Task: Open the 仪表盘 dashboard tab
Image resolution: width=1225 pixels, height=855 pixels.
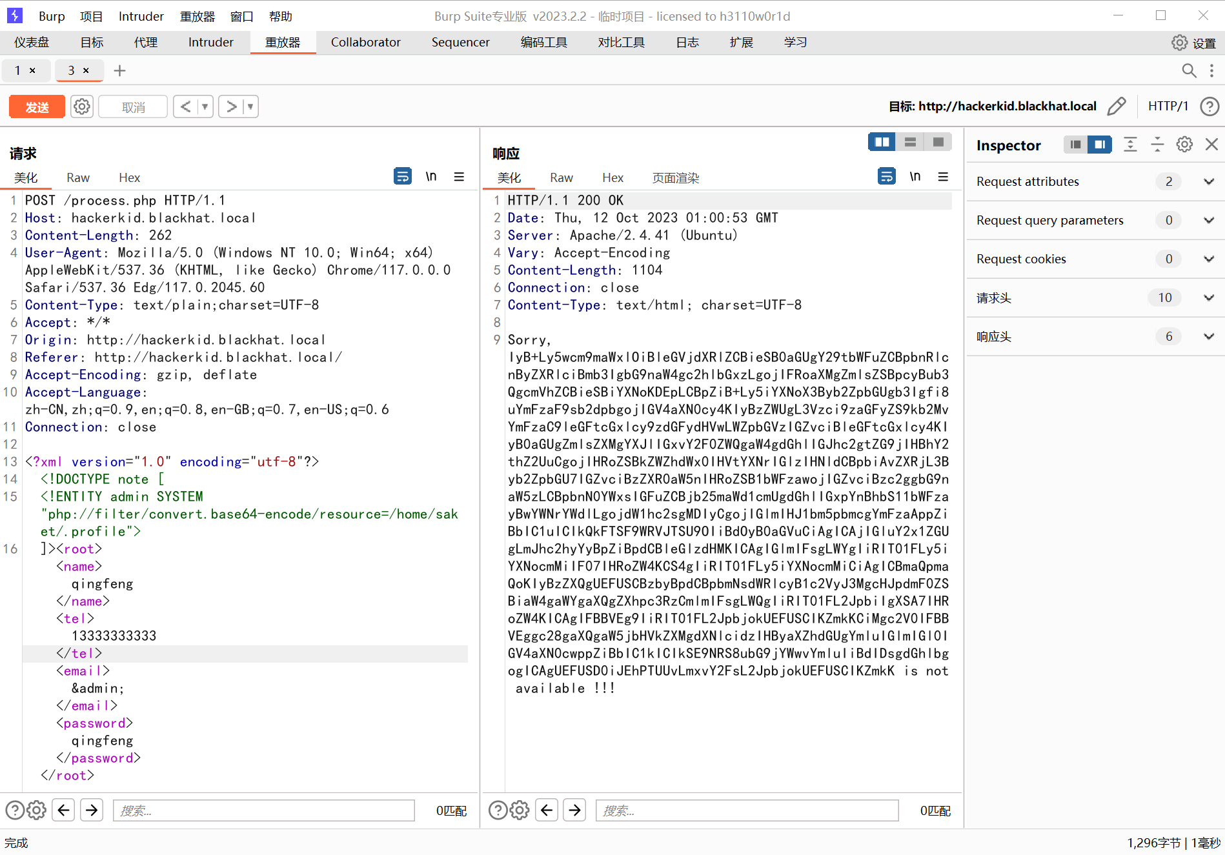Action: [x=32, y=42]
